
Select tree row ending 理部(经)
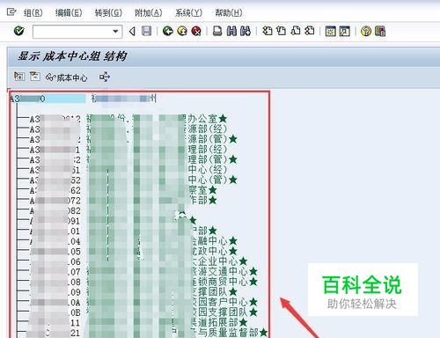[128, 150]
